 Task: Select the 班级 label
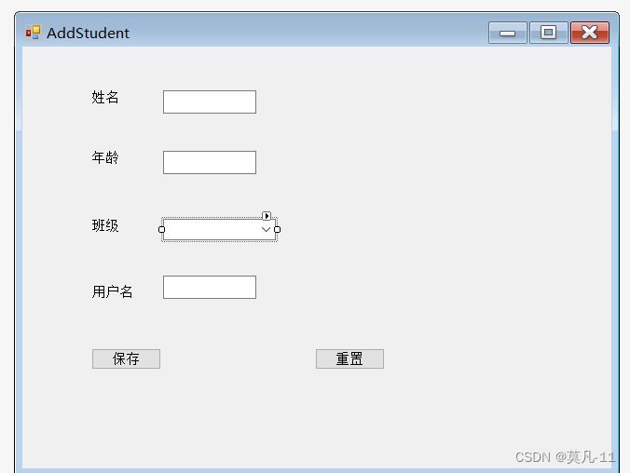pyautogui.click(x=105, y=225)
